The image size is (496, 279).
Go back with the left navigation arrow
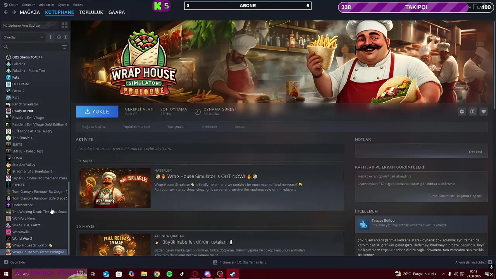pos(6,12)
